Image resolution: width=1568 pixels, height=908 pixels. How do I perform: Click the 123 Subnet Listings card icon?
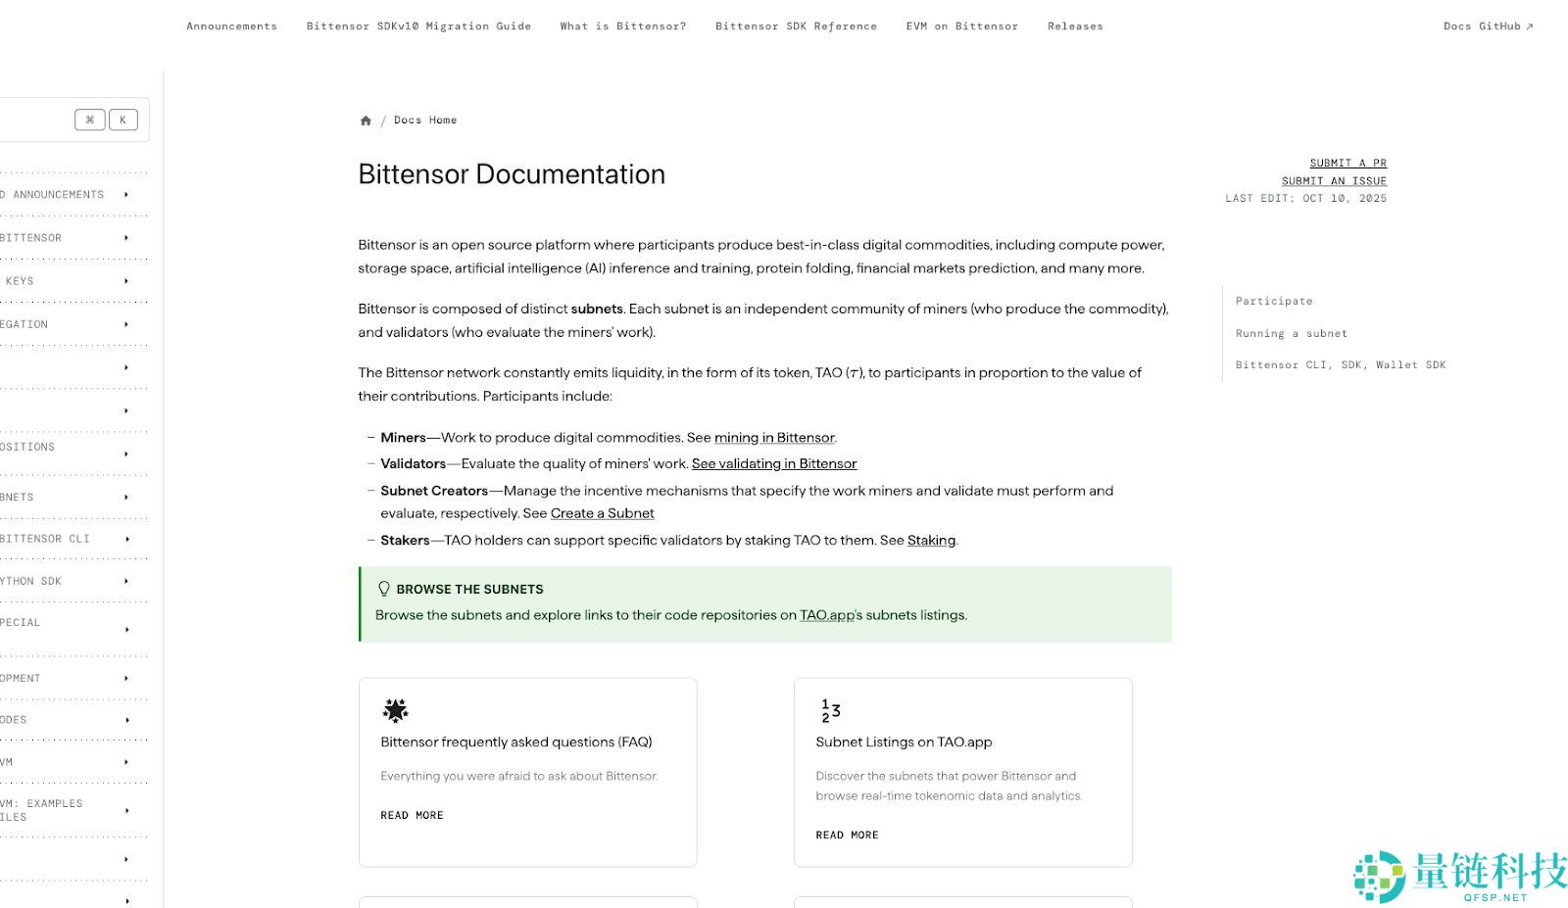click(830, 710)
